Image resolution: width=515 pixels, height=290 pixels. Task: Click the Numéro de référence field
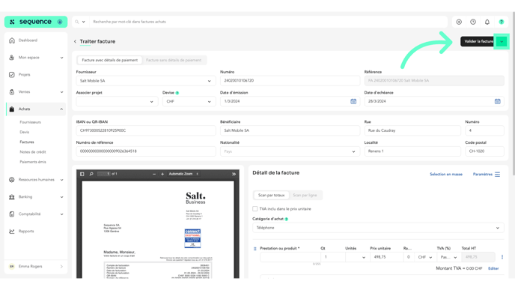[x=146, y=151]
